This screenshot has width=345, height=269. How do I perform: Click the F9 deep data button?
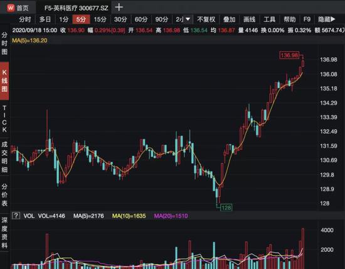tap(307, 19)
